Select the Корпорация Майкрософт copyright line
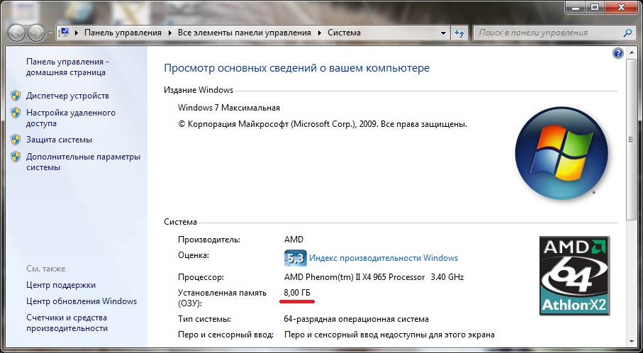Image resolution: width=643 pixels, height=353 pixels. [323, 124]
